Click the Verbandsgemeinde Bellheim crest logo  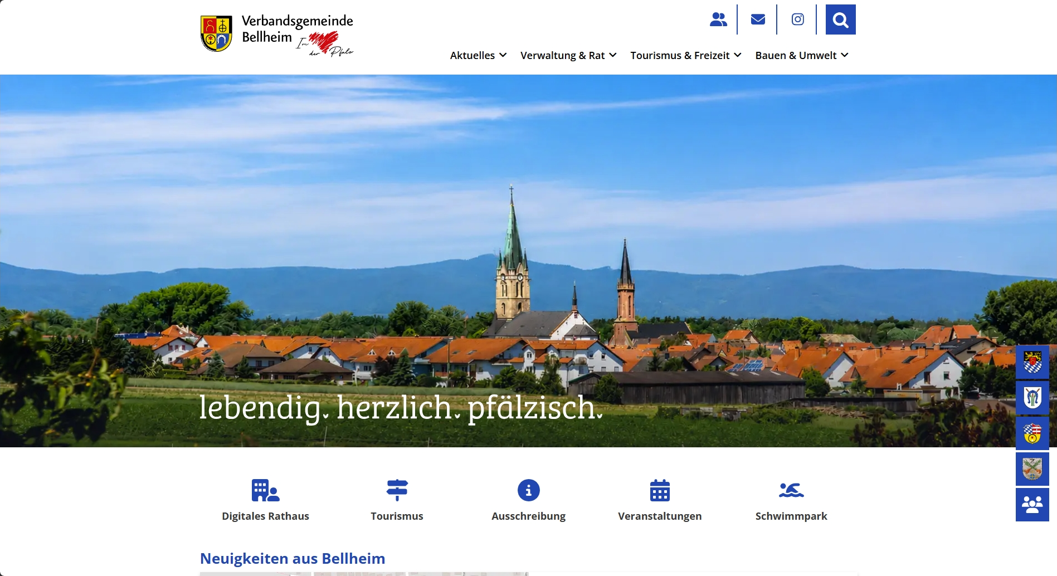216,33
